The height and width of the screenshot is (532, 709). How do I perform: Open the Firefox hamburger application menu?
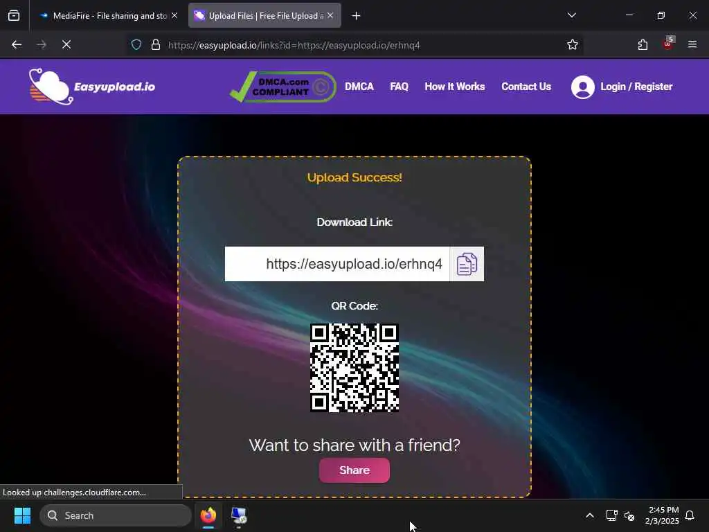point(692,44)
